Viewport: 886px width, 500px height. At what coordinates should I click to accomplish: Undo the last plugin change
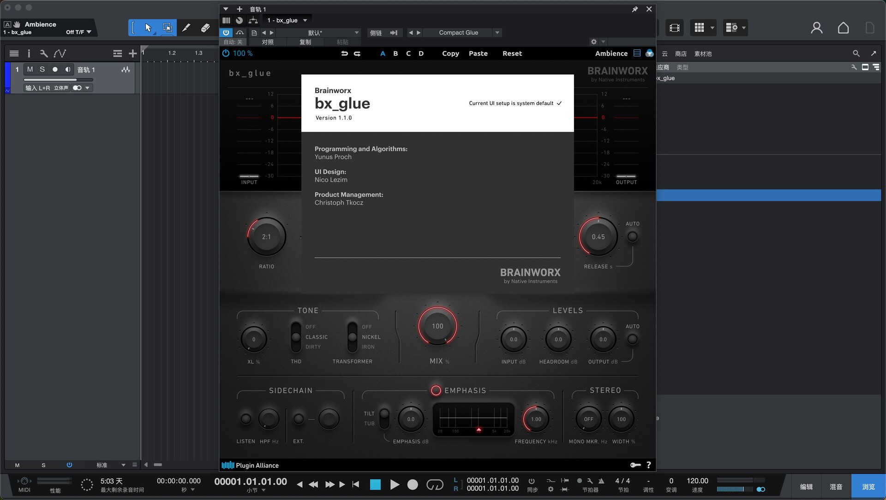[344, 53]
